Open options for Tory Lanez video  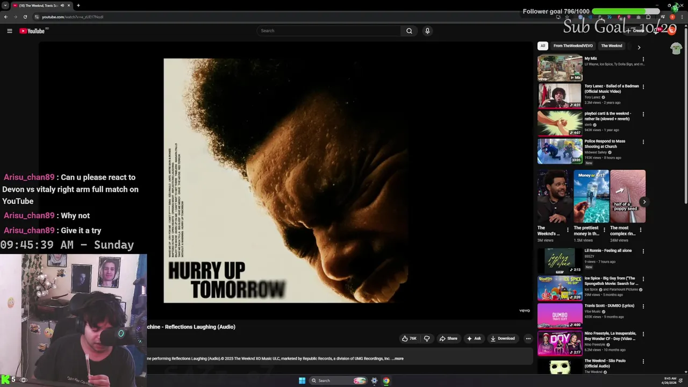tap(643, 87)
